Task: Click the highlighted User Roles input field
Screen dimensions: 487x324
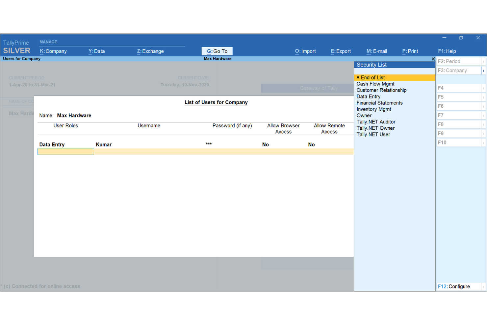Action: 65,151
